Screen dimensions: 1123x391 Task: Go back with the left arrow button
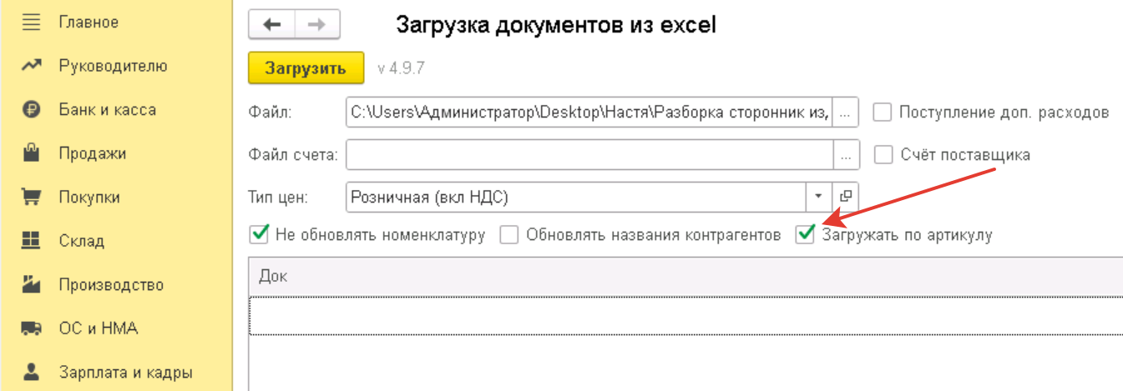pyautogui.click(x=272, y=25)
